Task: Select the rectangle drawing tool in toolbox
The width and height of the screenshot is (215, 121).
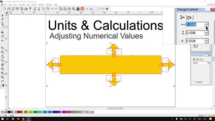Action: 2,28
